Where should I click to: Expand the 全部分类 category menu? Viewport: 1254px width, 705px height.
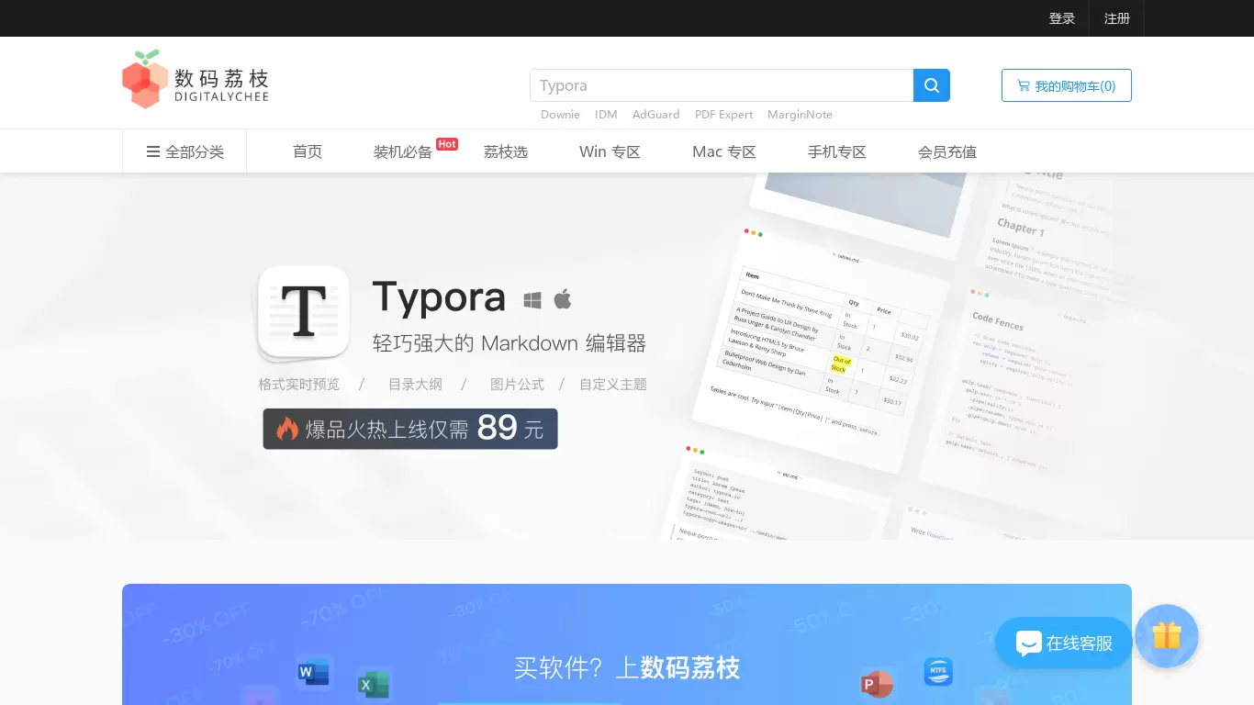point(185,151)
